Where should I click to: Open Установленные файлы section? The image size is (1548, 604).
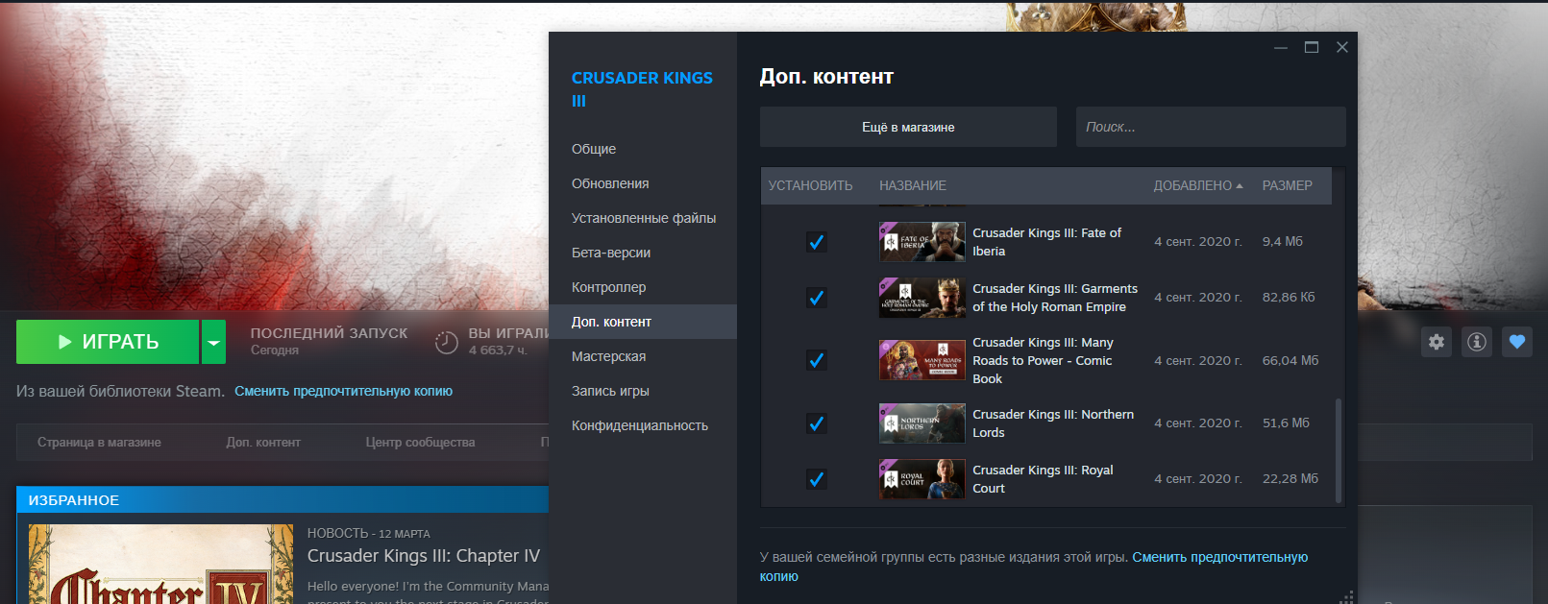click(643, 218)
